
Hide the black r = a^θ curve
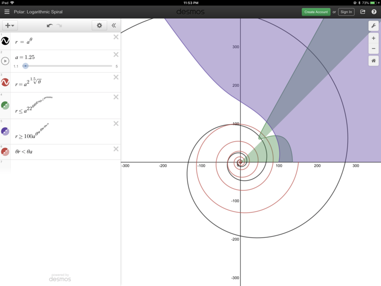[x=5, y=41]
